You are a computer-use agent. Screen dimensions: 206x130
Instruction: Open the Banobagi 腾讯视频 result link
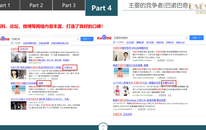click(x=139, y=100)
